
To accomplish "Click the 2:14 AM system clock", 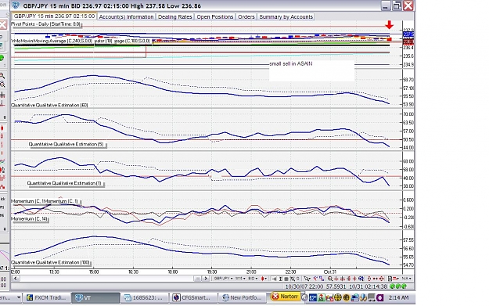I will (398, 297).
